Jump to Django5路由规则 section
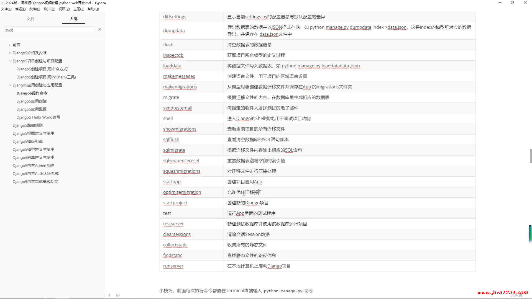Viewport: 532px width, 299px height. point(28,125)
